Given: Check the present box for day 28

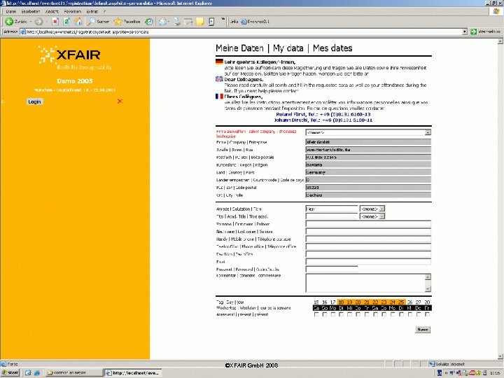Looking at the screenshot, I should [427, 315].
